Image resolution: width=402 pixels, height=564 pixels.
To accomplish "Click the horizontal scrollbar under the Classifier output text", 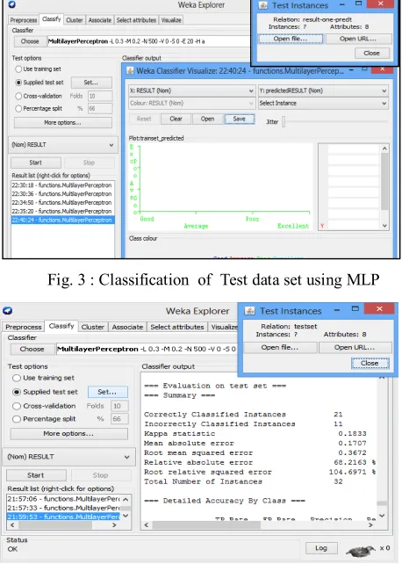I will click(206, 525).
